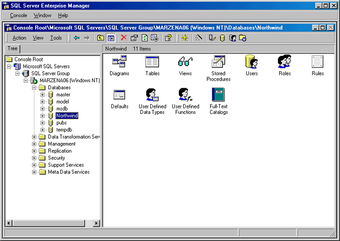Open the Console menu

[19, 15]
